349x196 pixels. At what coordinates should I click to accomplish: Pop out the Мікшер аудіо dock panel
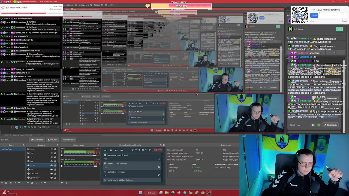98,145
